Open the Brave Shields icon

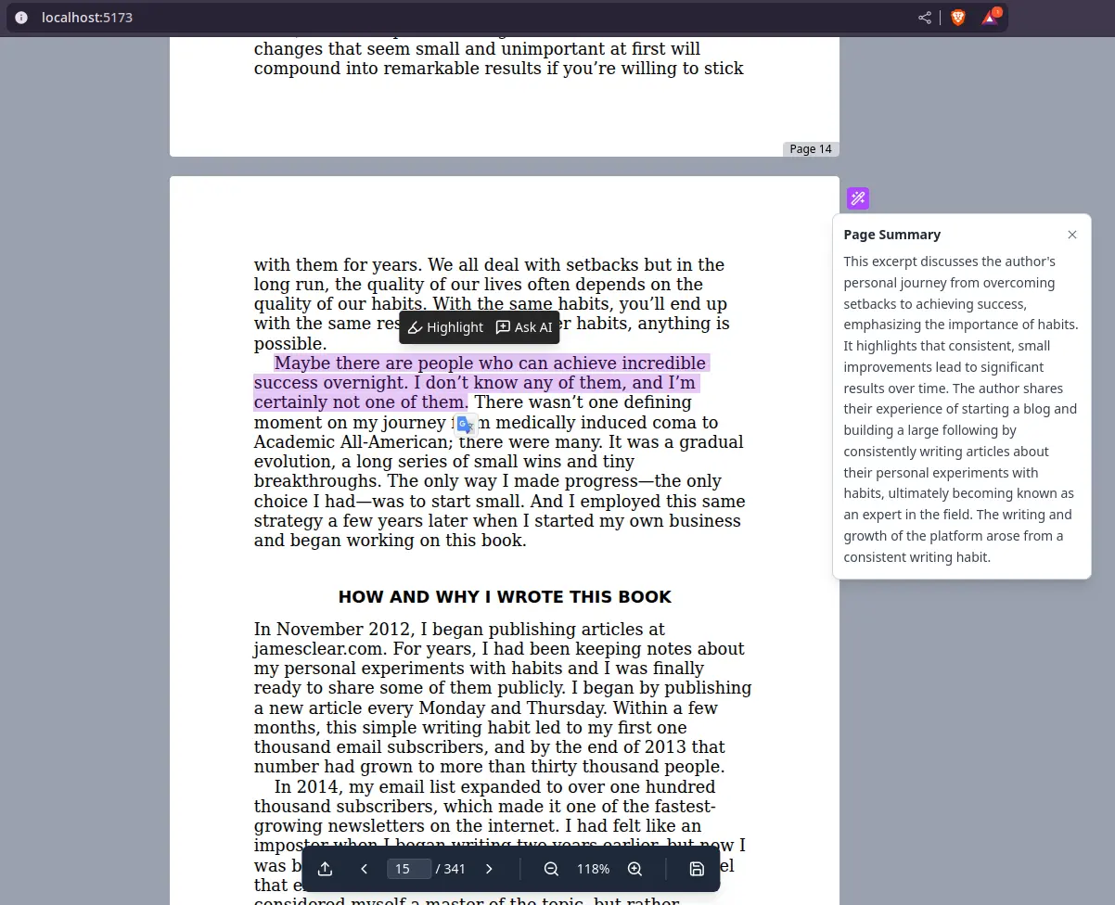(957, 17)
